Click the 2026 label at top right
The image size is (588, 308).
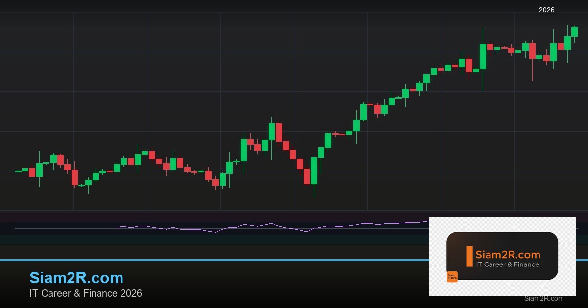tap(546, 10)
